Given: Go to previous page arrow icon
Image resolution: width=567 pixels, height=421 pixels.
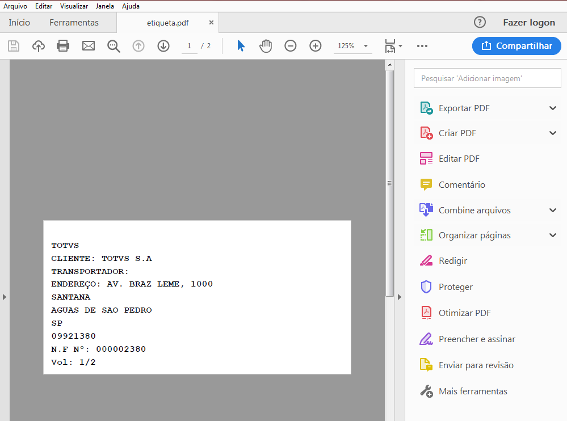Looking at the screenshot, I should click(138, 46).
